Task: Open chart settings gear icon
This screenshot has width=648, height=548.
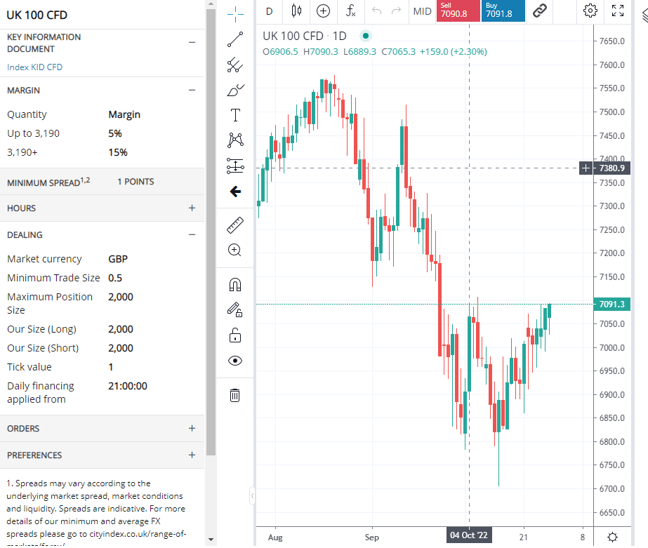Action: pyautogui.click(x=590, y=11)
